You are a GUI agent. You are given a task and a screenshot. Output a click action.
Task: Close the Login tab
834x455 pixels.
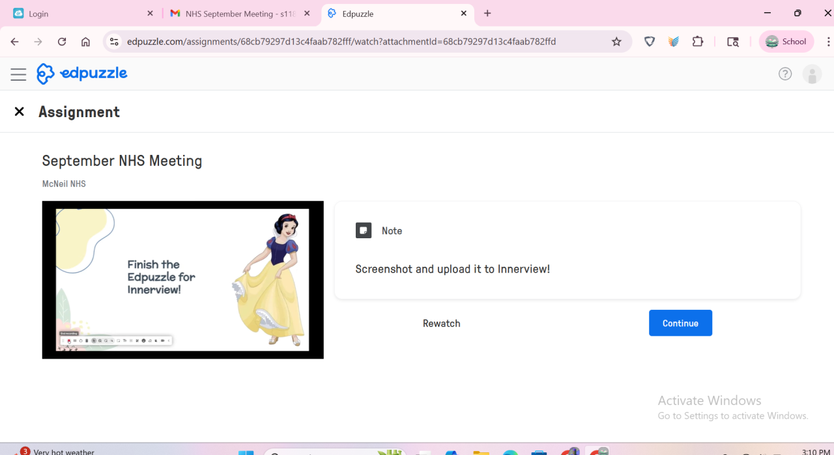pyautogui.click(x=150, y=13)
